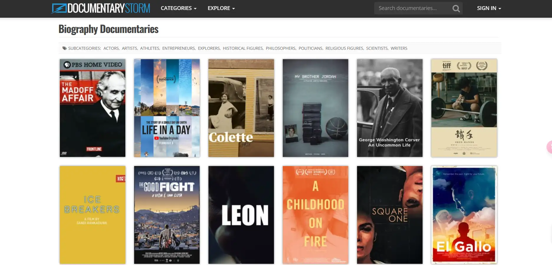Open the Writers subcategory
The image size is (552, 265).
(399, 48)
